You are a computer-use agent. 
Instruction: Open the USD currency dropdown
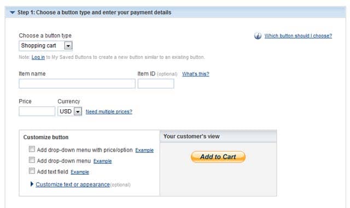pyautogui.click(x=69, y=111)
